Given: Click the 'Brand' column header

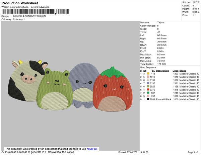Looking at the screenshot, I should 183,71.
